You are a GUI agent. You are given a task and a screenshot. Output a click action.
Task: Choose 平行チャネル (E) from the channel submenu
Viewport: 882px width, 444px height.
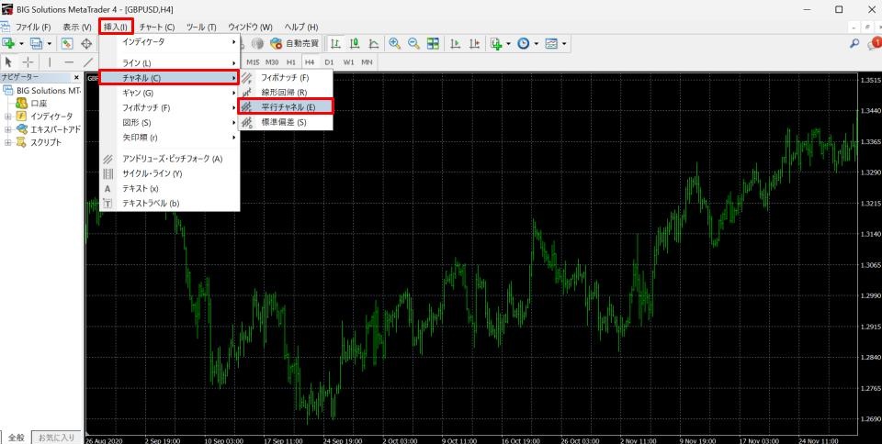288,107
